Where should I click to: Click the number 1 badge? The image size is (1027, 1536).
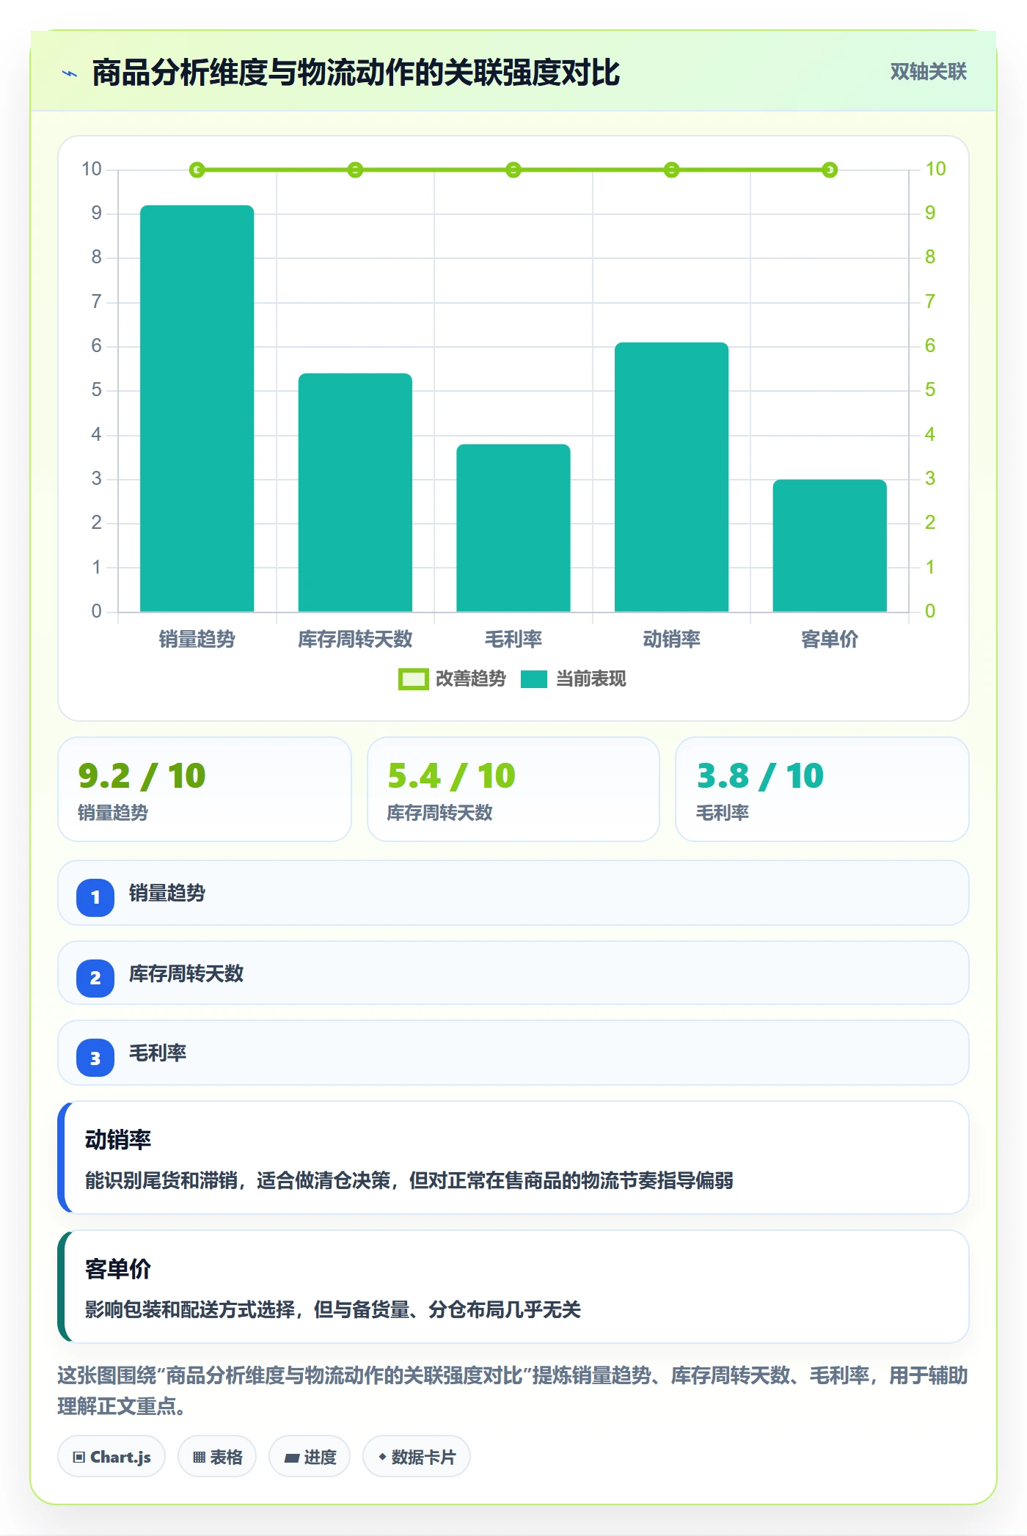(x=95, y=897)
